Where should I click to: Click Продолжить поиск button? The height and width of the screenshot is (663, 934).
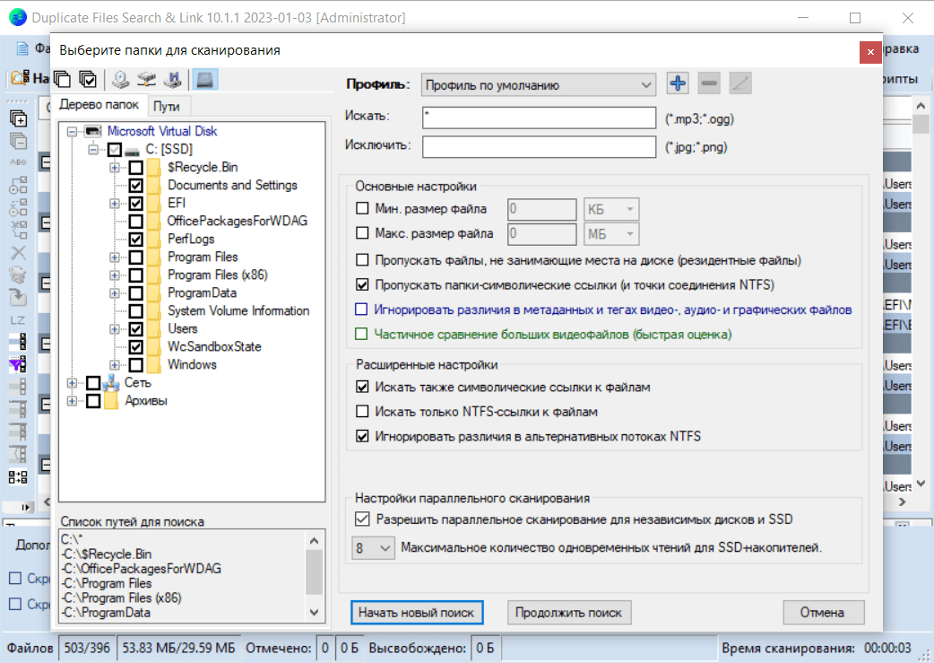(x=569, y=613)
